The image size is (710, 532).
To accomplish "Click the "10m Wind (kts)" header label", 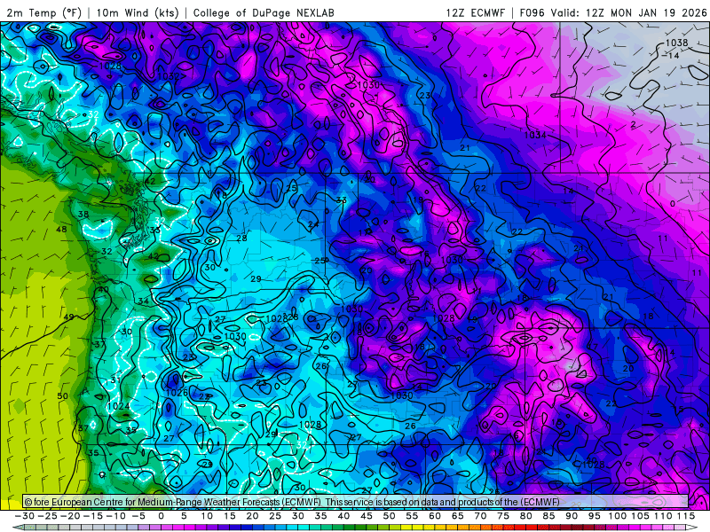I will [138, 12].
